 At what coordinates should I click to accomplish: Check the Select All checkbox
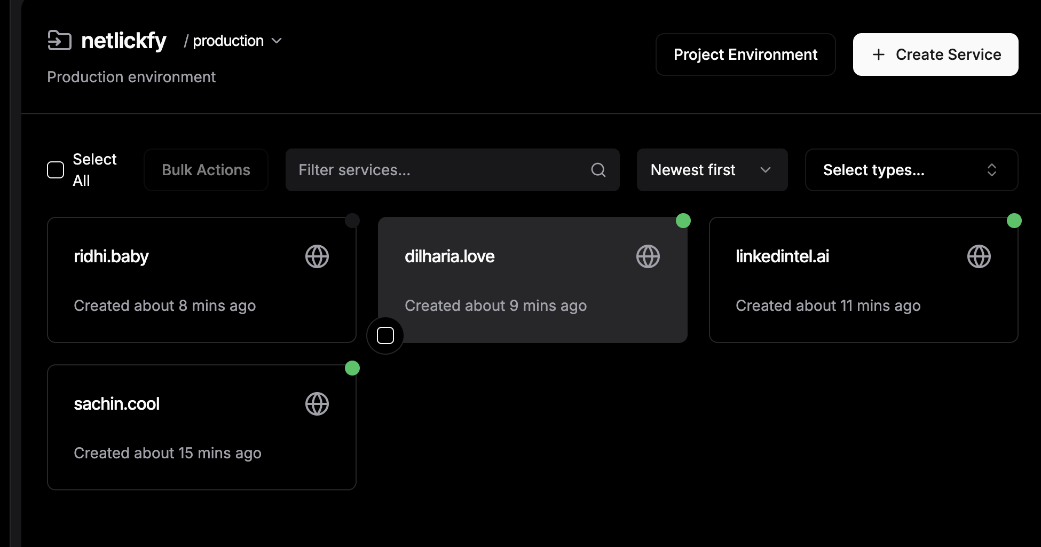pyautogui.click(x=56, y=170)
